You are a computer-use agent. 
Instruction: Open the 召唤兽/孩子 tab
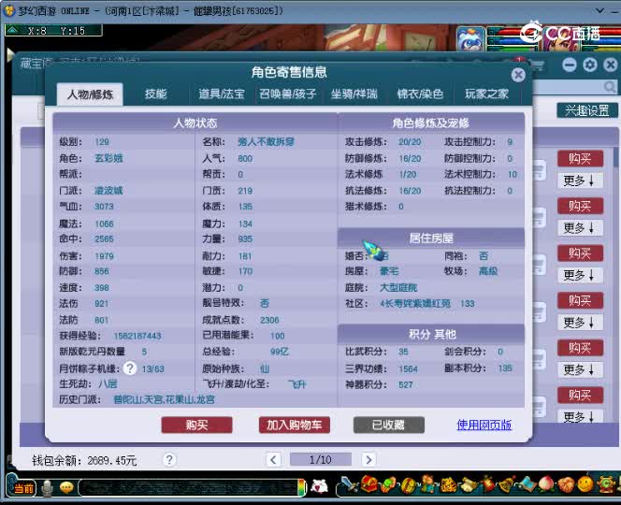tap(287, 94)
